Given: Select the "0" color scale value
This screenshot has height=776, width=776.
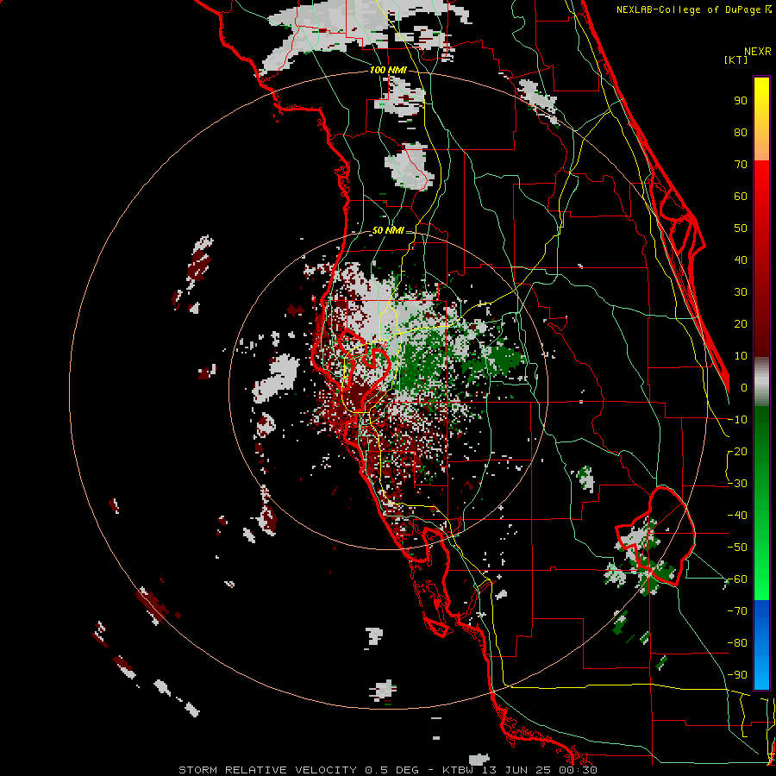Looking at the screenshot, I should click(x=744, y=388).
